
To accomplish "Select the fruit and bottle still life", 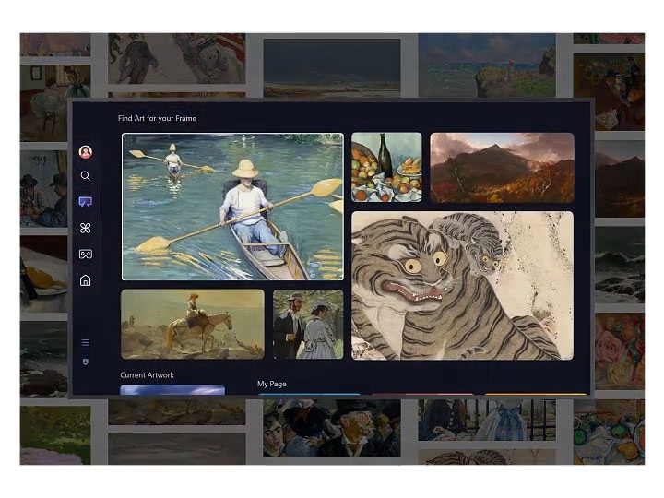I will point(386,167).
